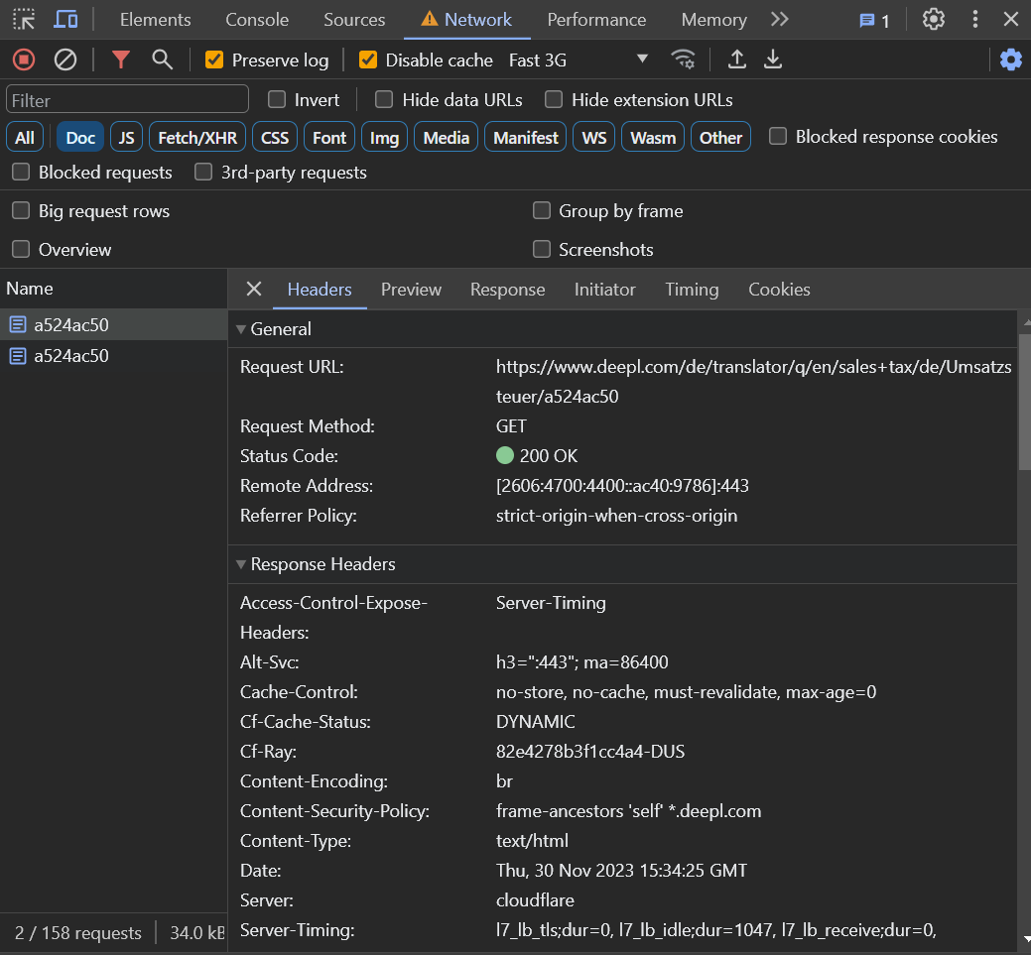
Task: Open network conditions wifi icon
Action: (683, 60)
